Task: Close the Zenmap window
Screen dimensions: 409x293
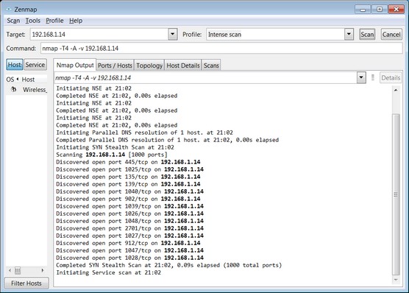Action: click(396, 10)
